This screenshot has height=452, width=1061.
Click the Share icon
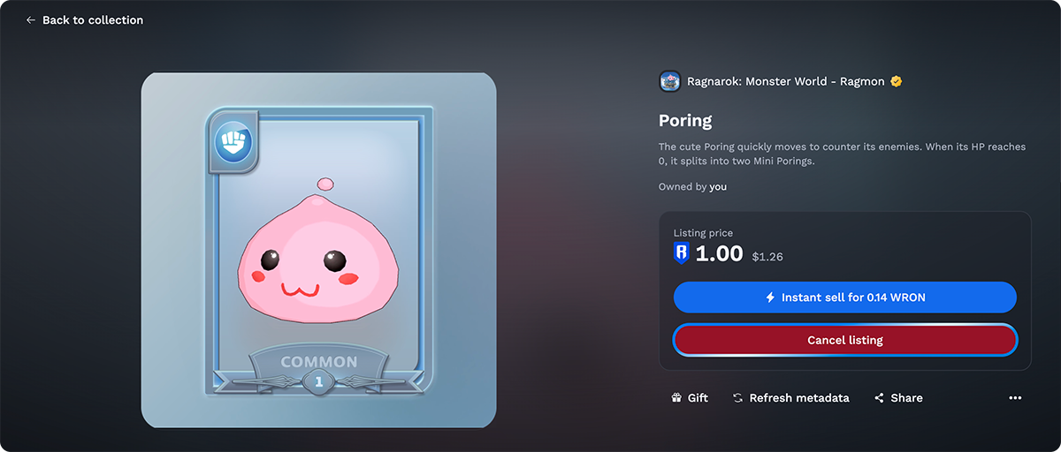coord(879,398)
